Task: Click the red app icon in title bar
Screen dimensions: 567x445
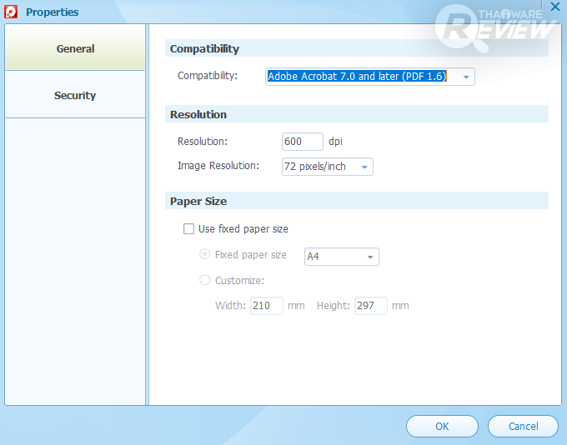Action: tap(11, 12)
